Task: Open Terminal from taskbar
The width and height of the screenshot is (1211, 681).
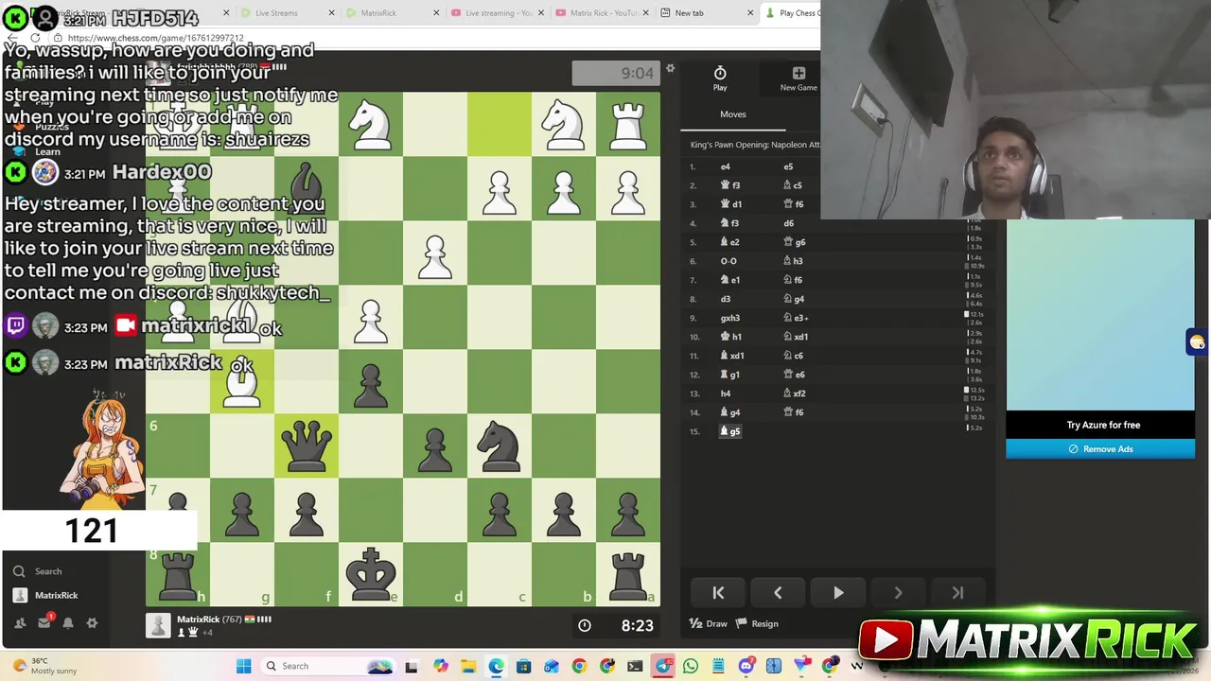Action: click(635, 666)
